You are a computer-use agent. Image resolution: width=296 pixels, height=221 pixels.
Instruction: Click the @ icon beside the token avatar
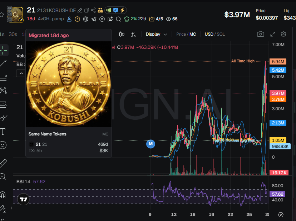tap(9, 19)
